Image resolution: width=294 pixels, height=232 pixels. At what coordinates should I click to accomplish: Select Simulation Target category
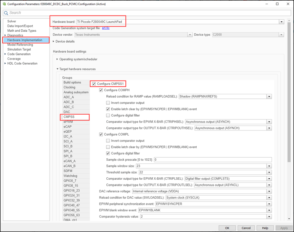[19, 49]
